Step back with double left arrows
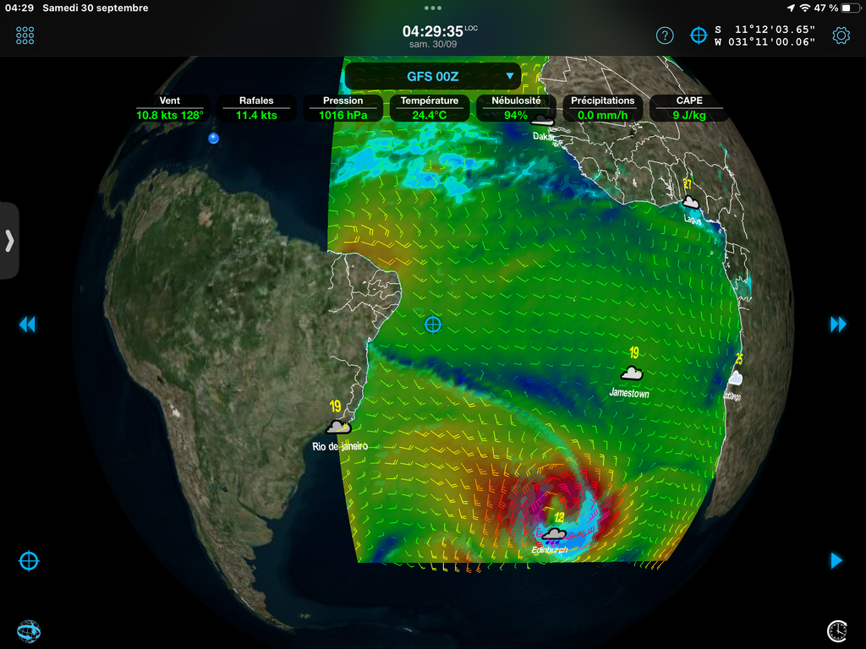The image size is (866, 649). [x=27, y=324]
